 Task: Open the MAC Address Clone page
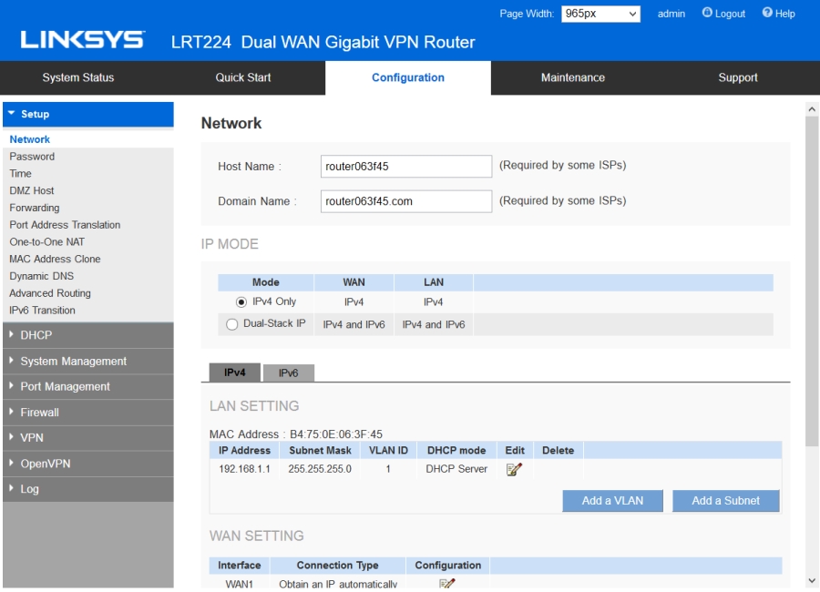click(55, 259)
